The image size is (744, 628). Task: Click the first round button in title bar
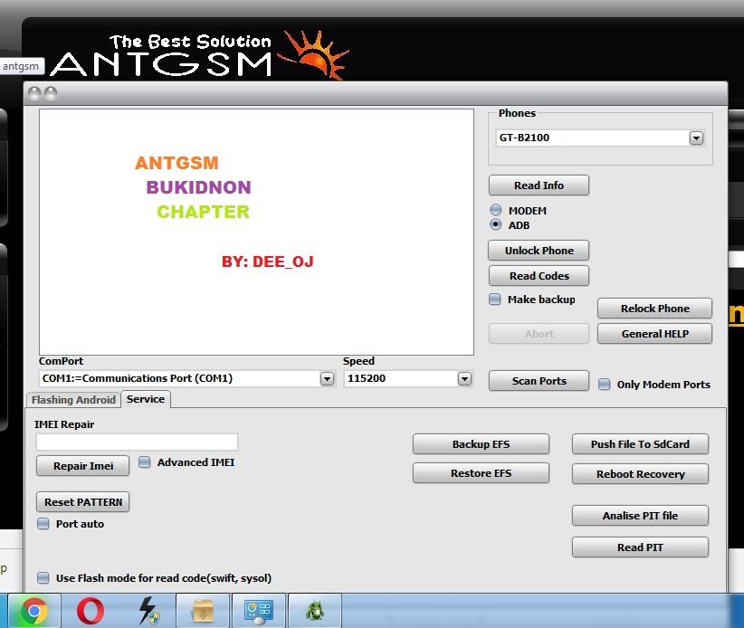tap(34, 93)
